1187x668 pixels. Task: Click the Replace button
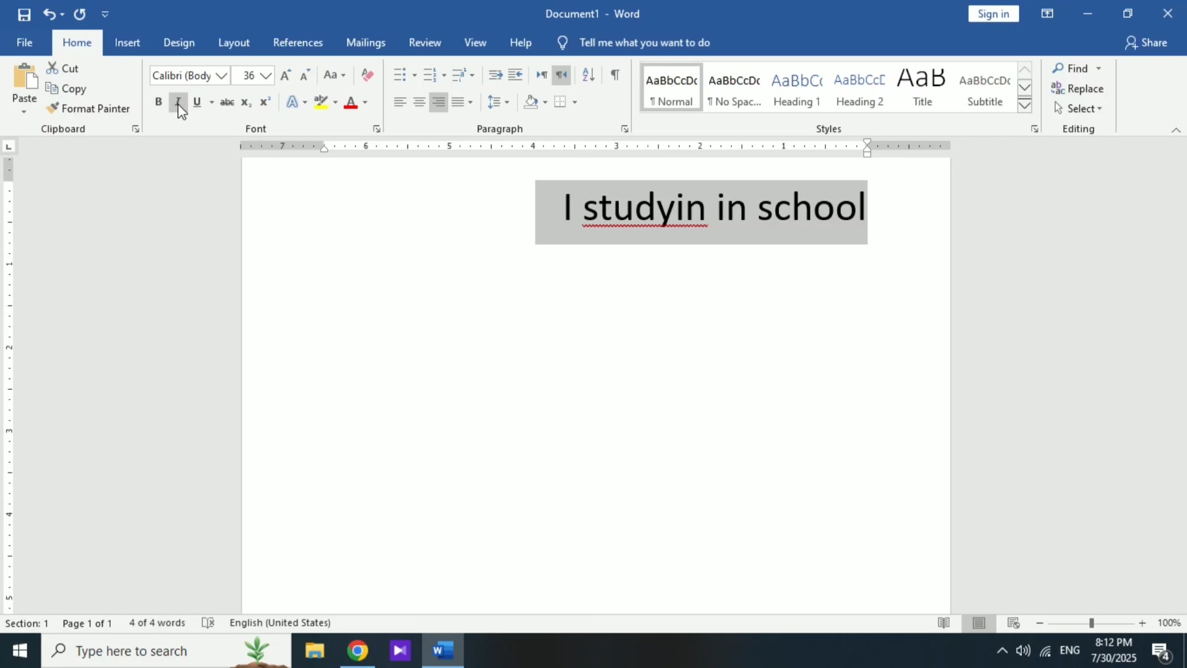[x=1077, y=88]
